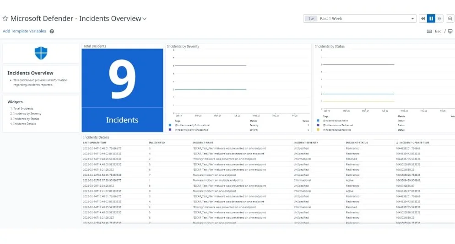Sort by INCIDENT-STATUS column header
This screenshot has height=244, width=455.
click(357, 143)
